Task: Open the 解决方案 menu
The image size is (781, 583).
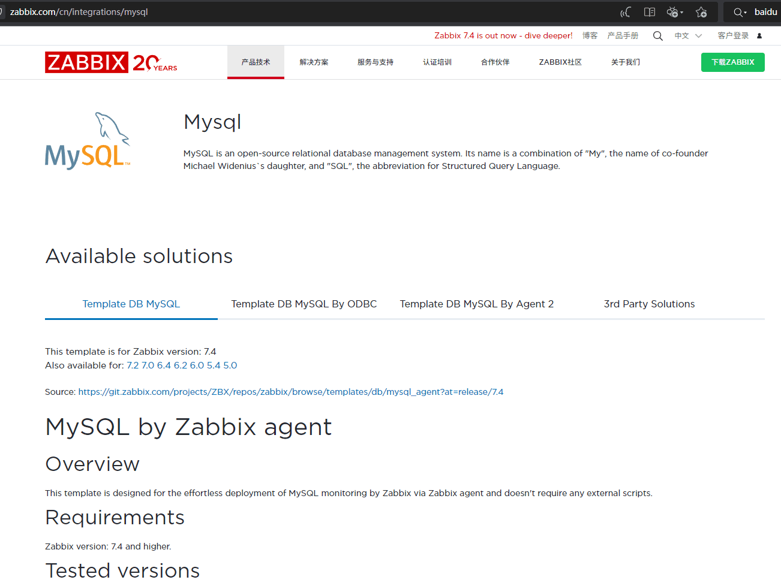Action: [314, 62]
